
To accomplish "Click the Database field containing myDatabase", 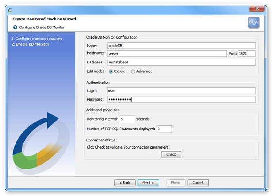I will (181, 62).
